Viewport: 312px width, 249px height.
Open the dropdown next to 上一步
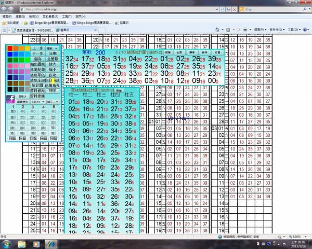click(x=54, y=48)
